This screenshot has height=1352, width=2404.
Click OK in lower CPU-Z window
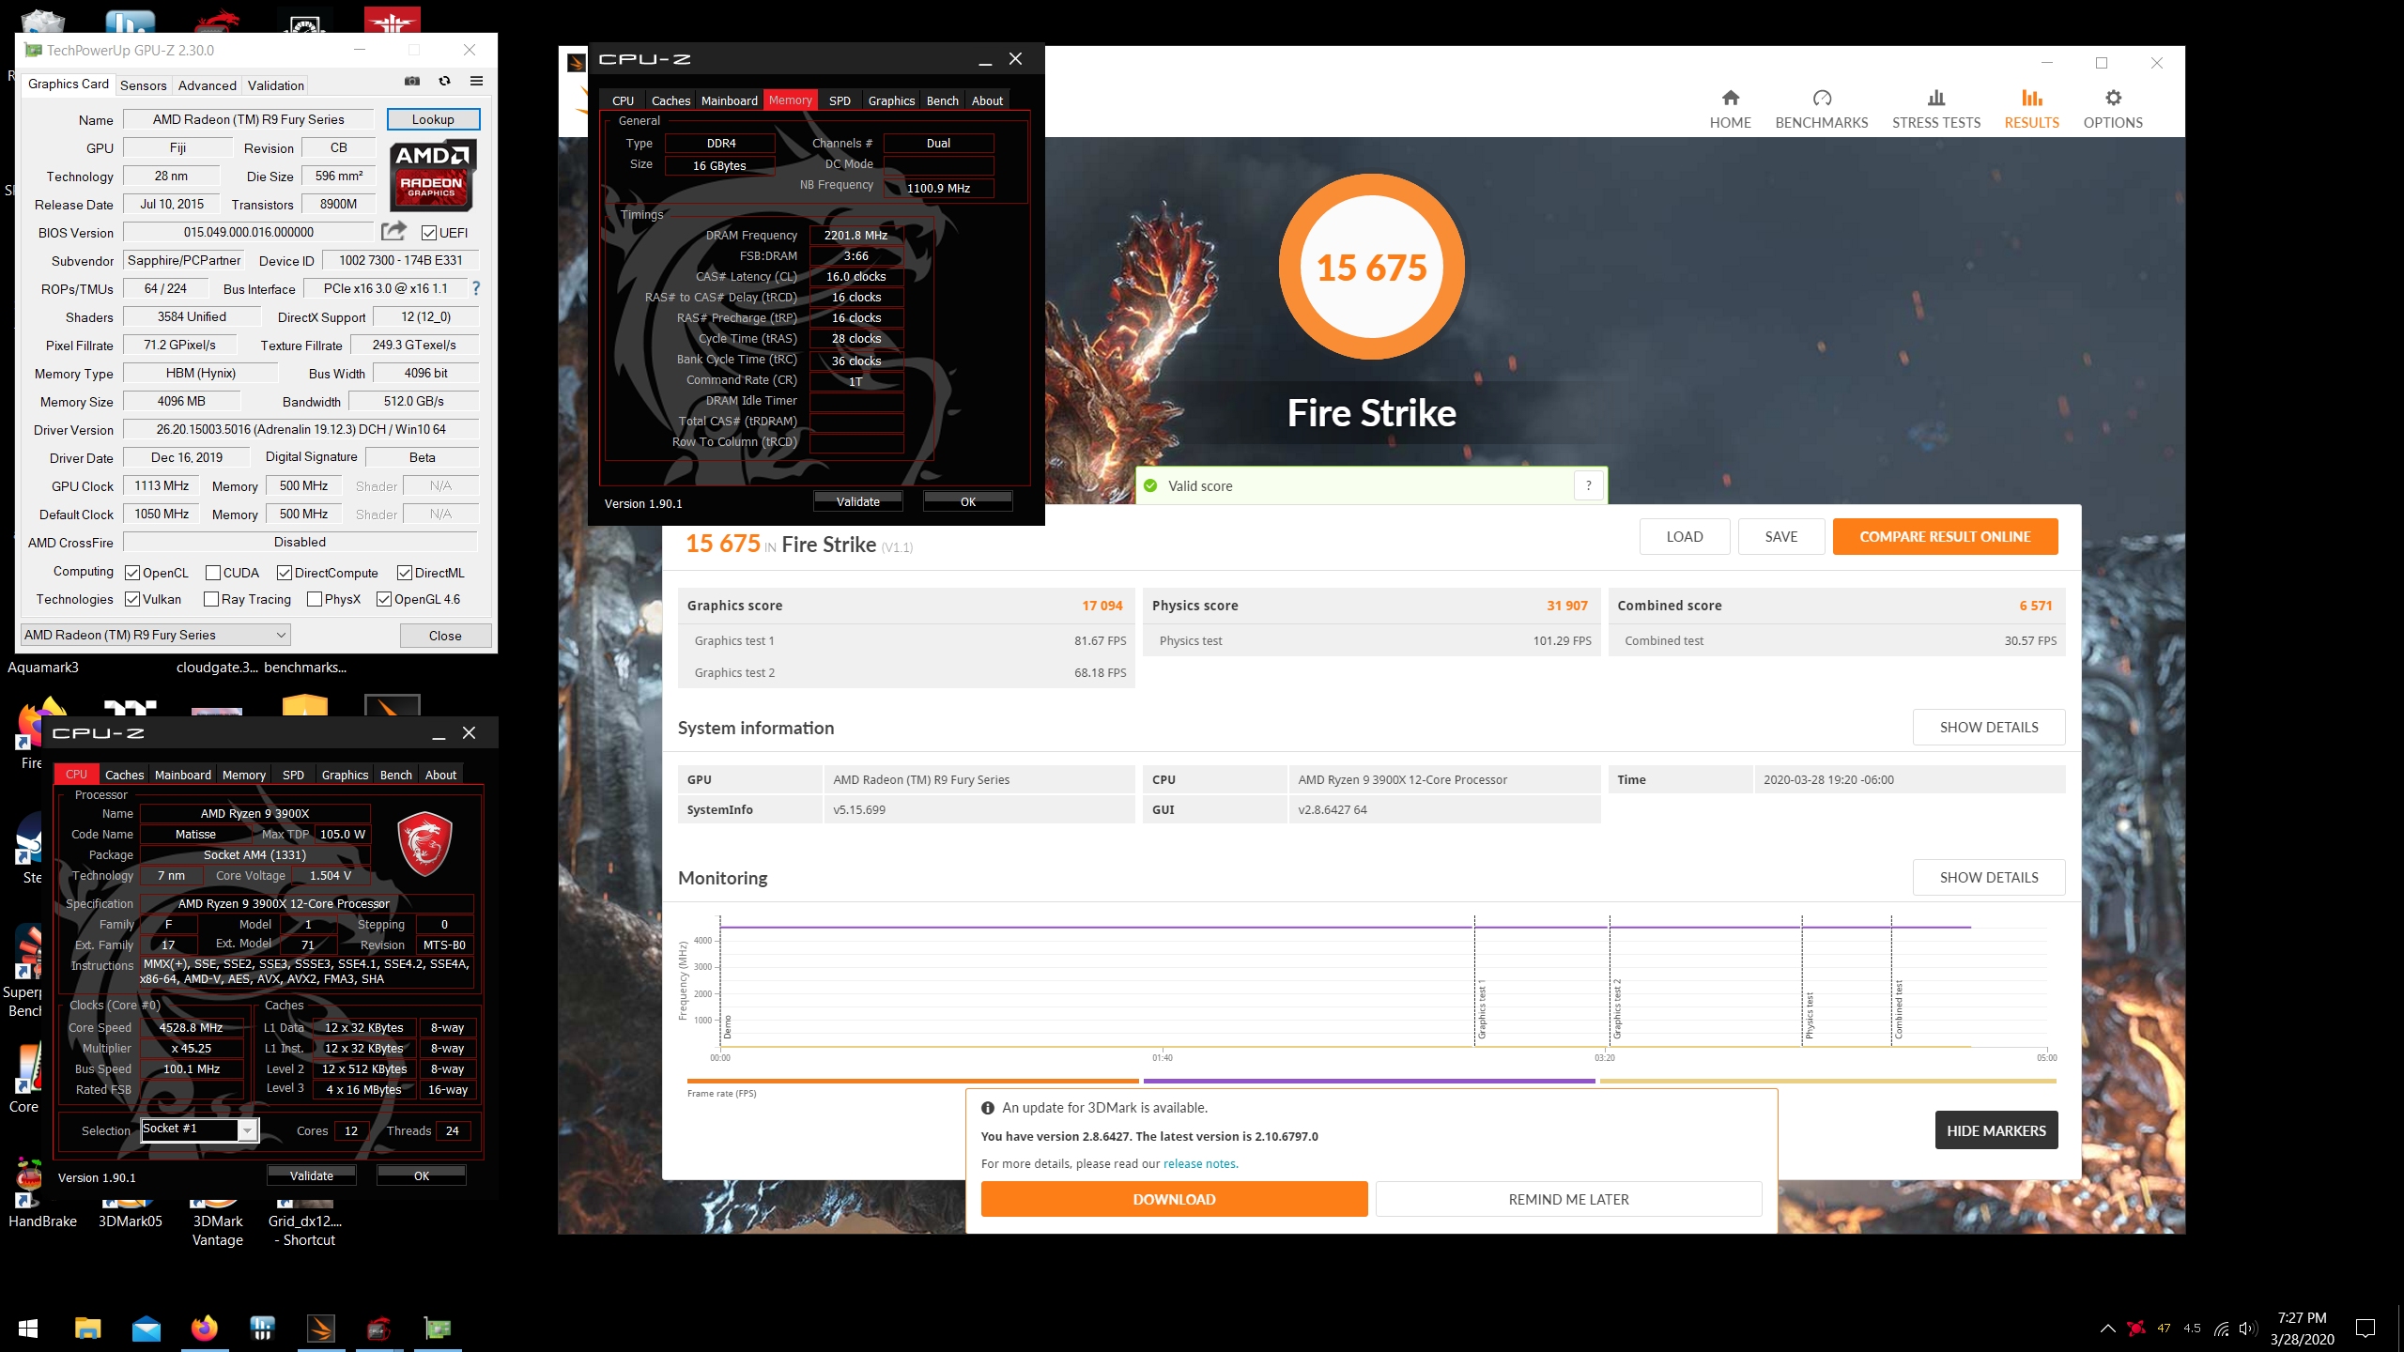point(422,1175)
